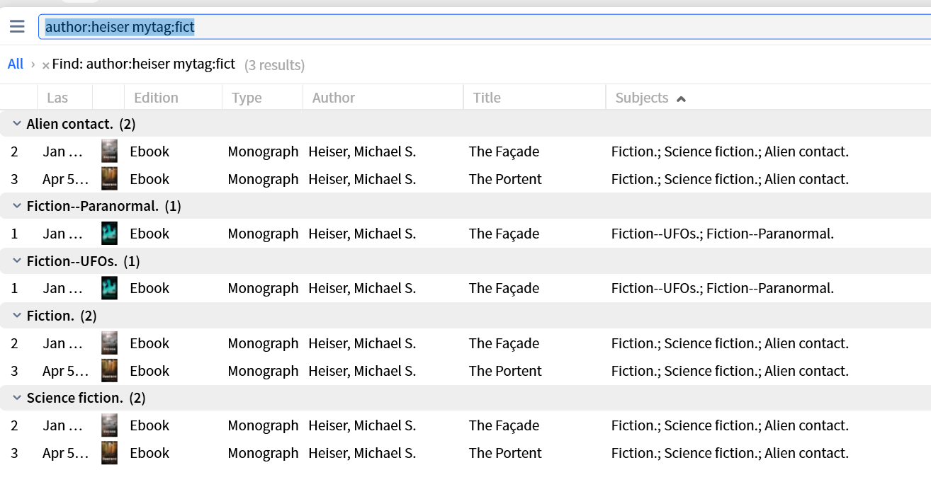The image size is (931, 499).
Task: Collapse the Alien contact. group
Action: [17, 124]
